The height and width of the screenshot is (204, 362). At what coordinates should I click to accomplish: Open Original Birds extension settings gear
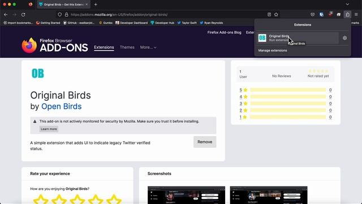click(x=344, y=38)
